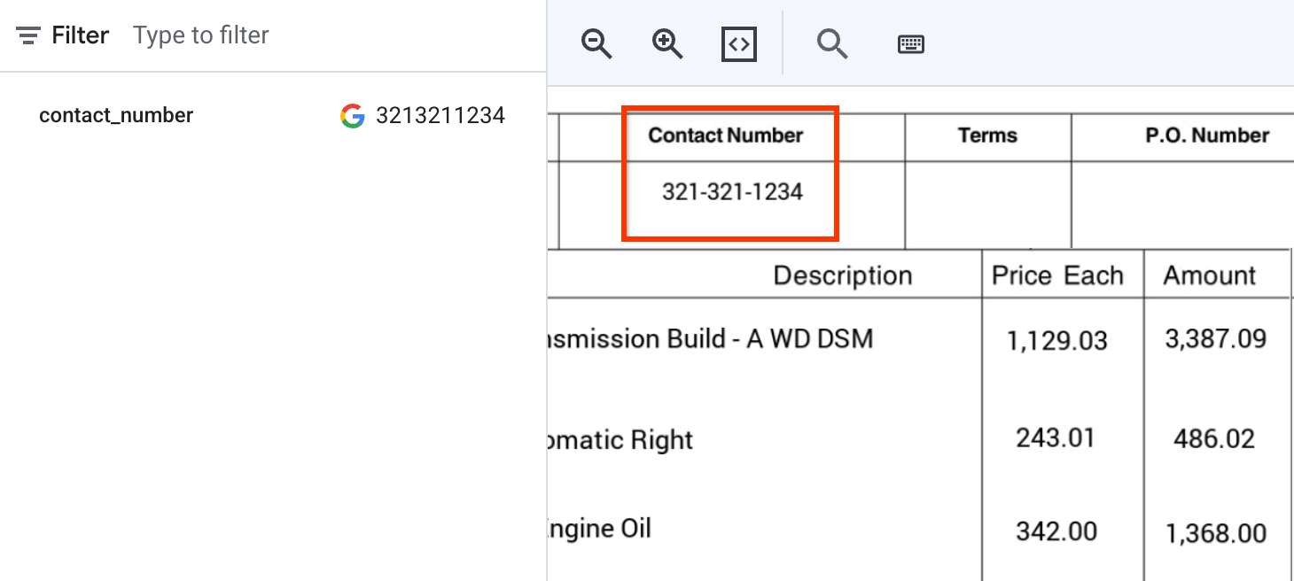Click the extracted value 3213211234
The image size is (1294, 581).
[440, 115]
